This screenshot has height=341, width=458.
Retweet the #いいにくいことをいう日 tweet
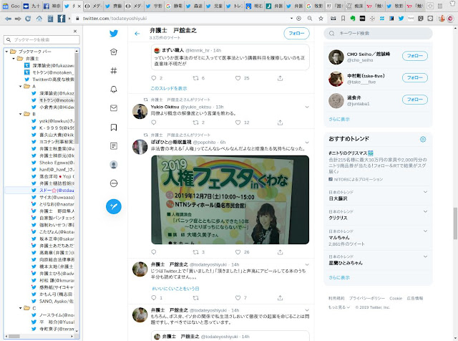pyautogui.click(x=195, y=298)
